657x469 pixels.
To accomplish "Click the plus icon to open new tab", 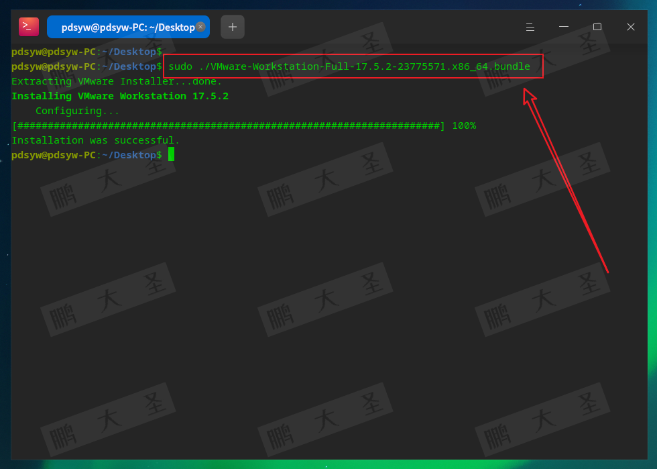I will [x=232, y=27].
